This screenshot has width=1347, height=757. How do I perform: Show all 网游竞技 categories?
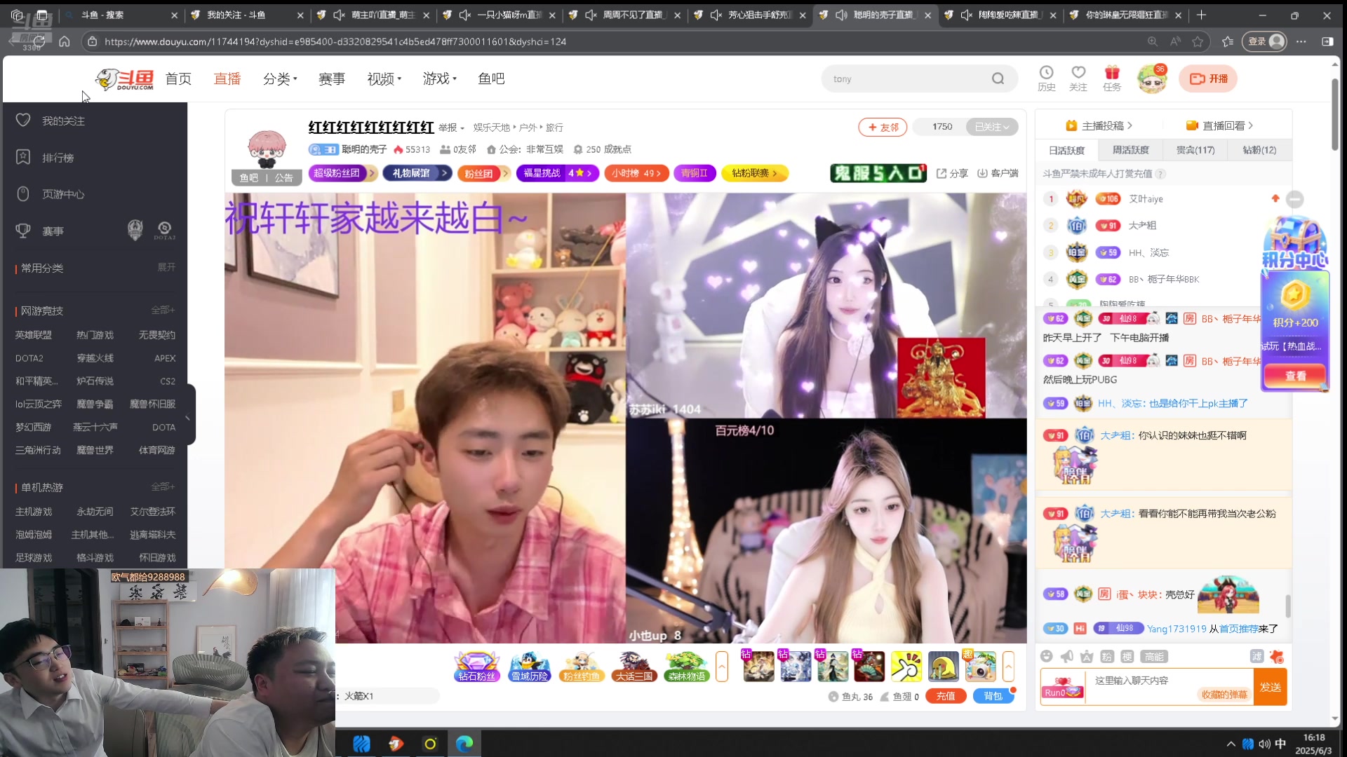(x=163, y=310)
